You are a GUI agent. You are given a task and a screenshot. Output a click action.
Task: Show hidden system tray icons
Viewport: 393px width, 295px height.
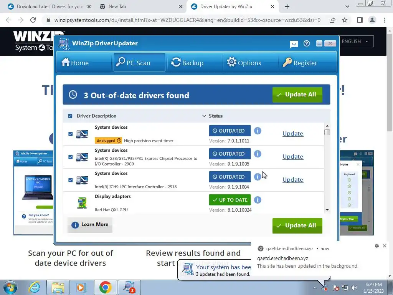pyautogui.click(x=315, y=288)
